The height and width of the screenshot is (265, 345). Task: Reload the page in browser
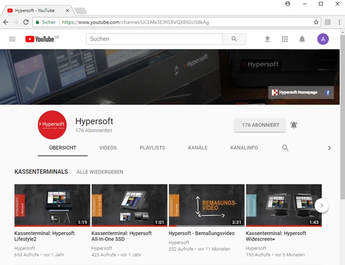click(26, 22)
